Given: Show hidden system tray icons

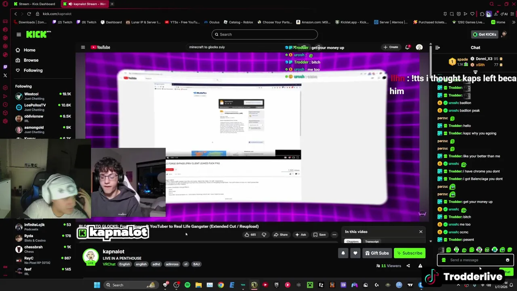Looking at the screenshot, I should 458,285.
